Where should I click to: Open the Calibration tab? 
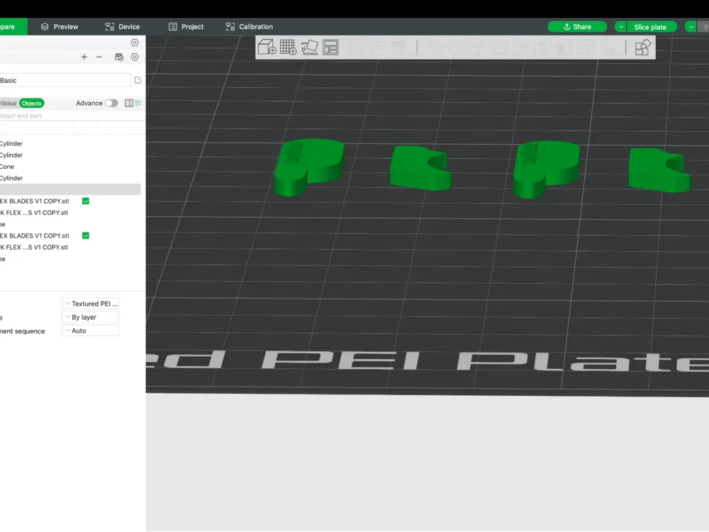250,27
